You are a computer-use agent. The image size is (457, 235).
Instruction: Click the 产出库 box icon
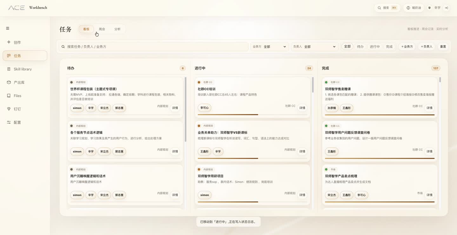coord(9,82)
